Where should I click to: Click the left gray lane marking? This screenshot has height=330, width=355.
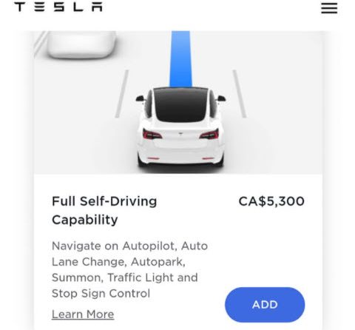[122, 94]
